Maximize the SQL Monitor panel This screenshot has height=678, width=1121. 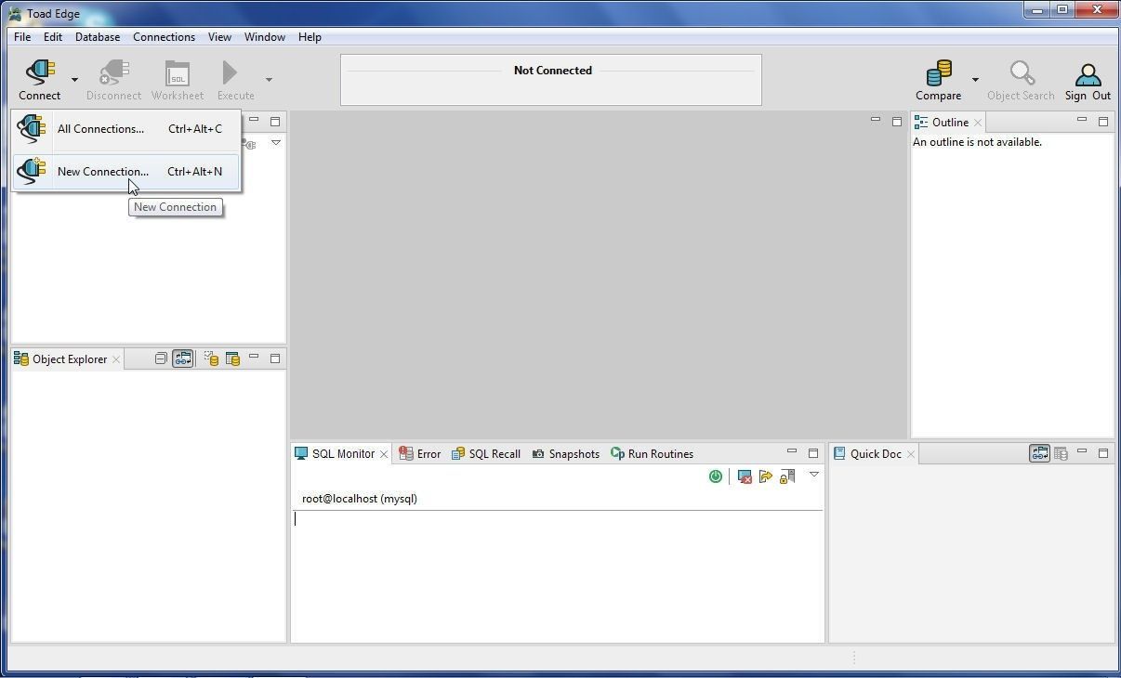pyautogui.click(x=813, y=453)
